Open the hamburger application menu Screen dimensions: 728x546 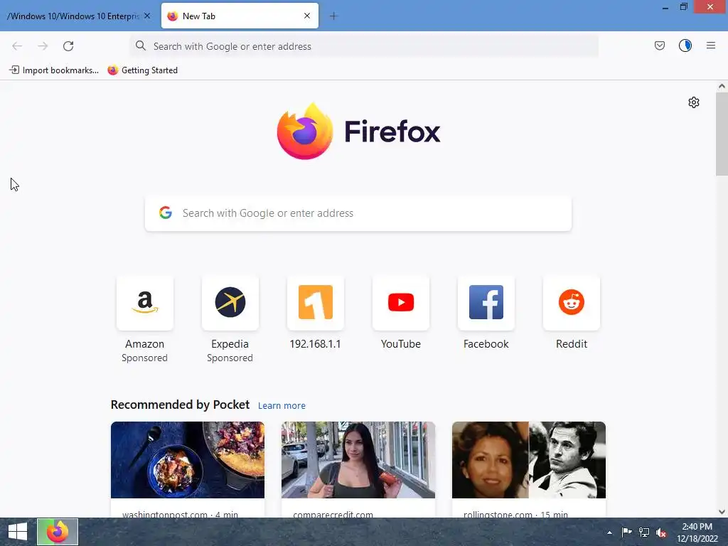coord(711,45)
